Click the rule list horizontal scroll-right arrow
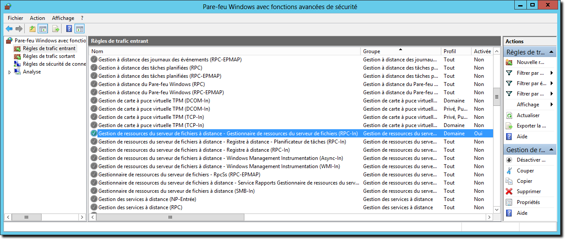The image size is (565, 239). 490,217
